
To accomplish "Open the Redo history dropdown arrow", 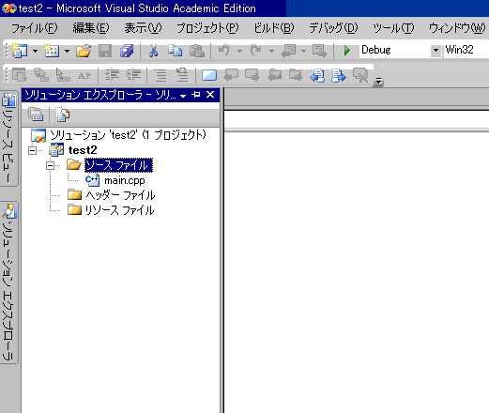I will (271, 51).
